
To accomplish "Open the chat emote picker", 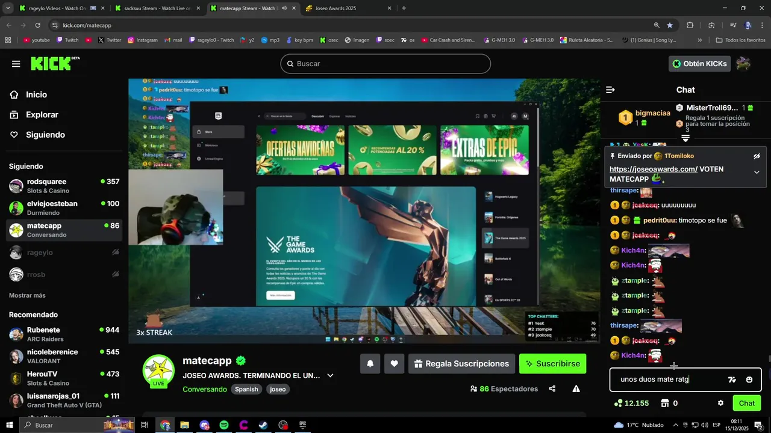I will [x=749, y=379].
